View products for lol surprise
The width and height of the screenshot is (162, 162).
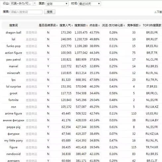tap(31, 87)
